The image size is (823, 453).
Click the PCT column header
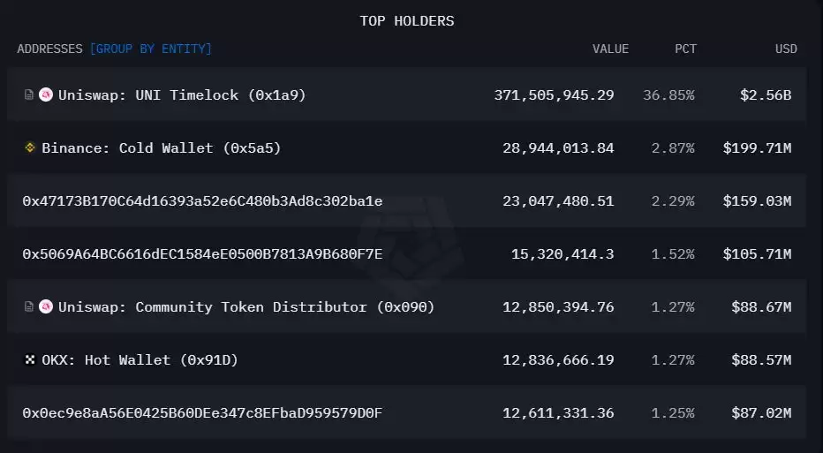pyautogui.click(x=685, y=49)
